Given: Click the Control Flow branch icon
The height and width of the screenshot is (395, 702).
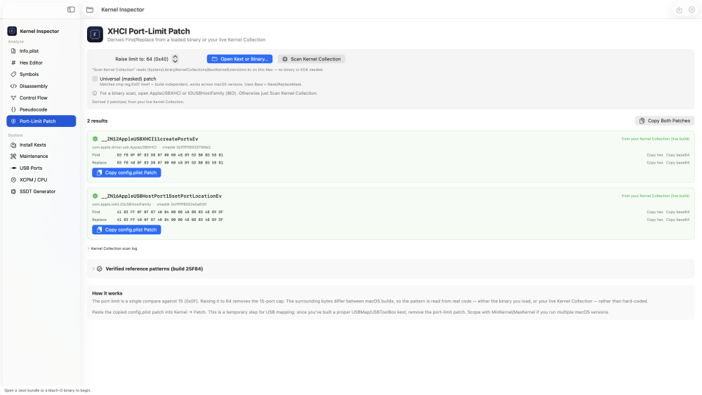Looking at the screenshot, I should (13, 98).
